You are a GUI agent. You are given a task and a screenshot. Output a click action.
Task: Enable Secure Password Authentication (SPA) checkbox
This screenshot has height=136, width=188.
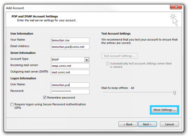pos(12,104)
